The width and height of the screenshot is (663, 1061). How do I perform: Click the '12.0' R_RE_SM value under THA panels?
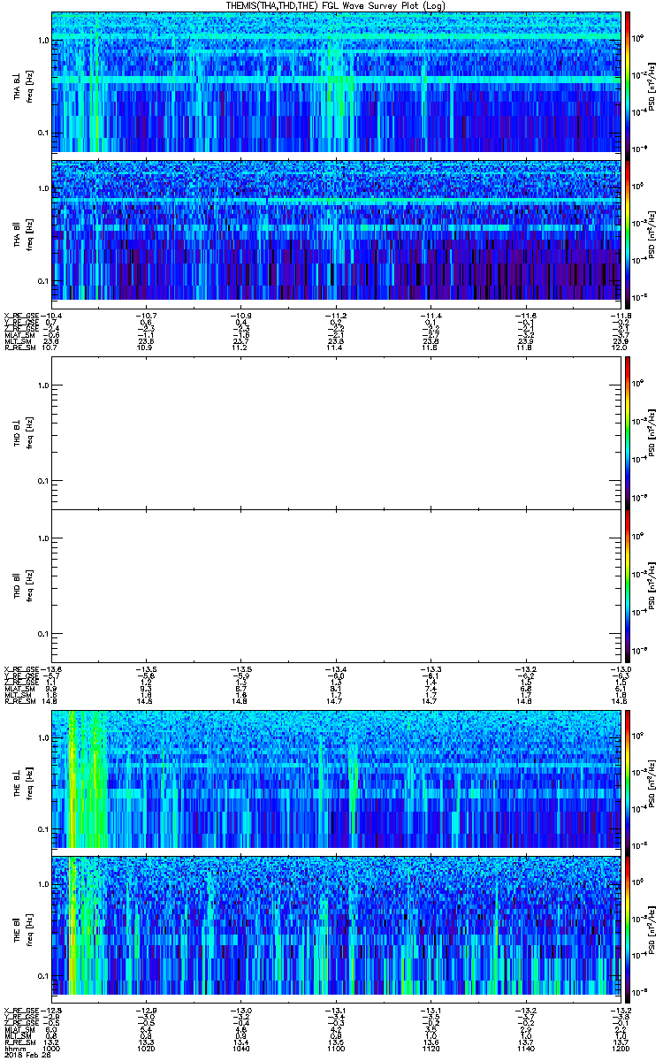click(620, 347)
